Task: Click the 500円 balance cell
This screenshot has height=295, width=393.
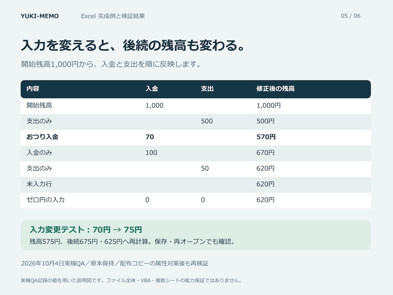Action: [265, 121]
